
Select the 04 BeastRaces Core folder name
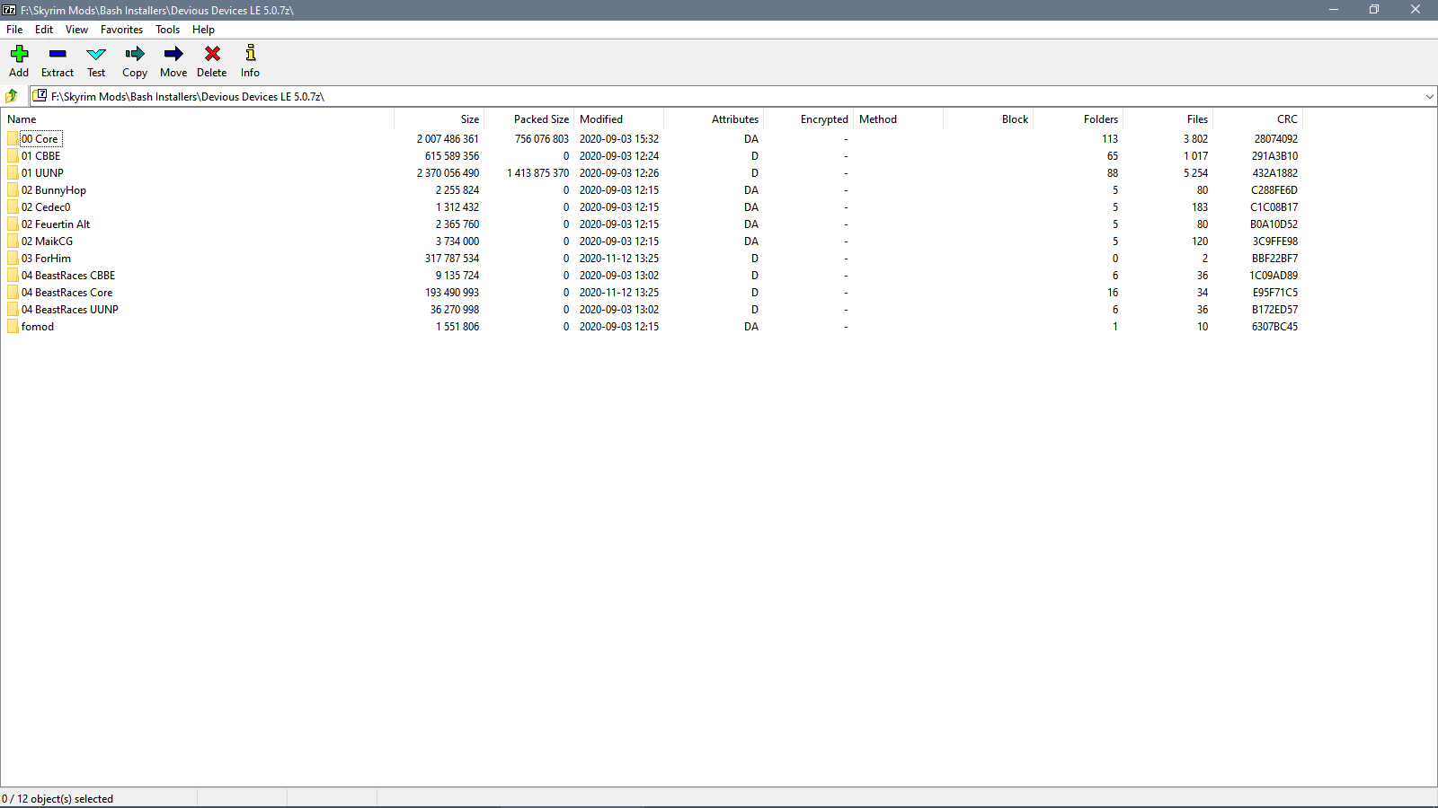point(67,293)
